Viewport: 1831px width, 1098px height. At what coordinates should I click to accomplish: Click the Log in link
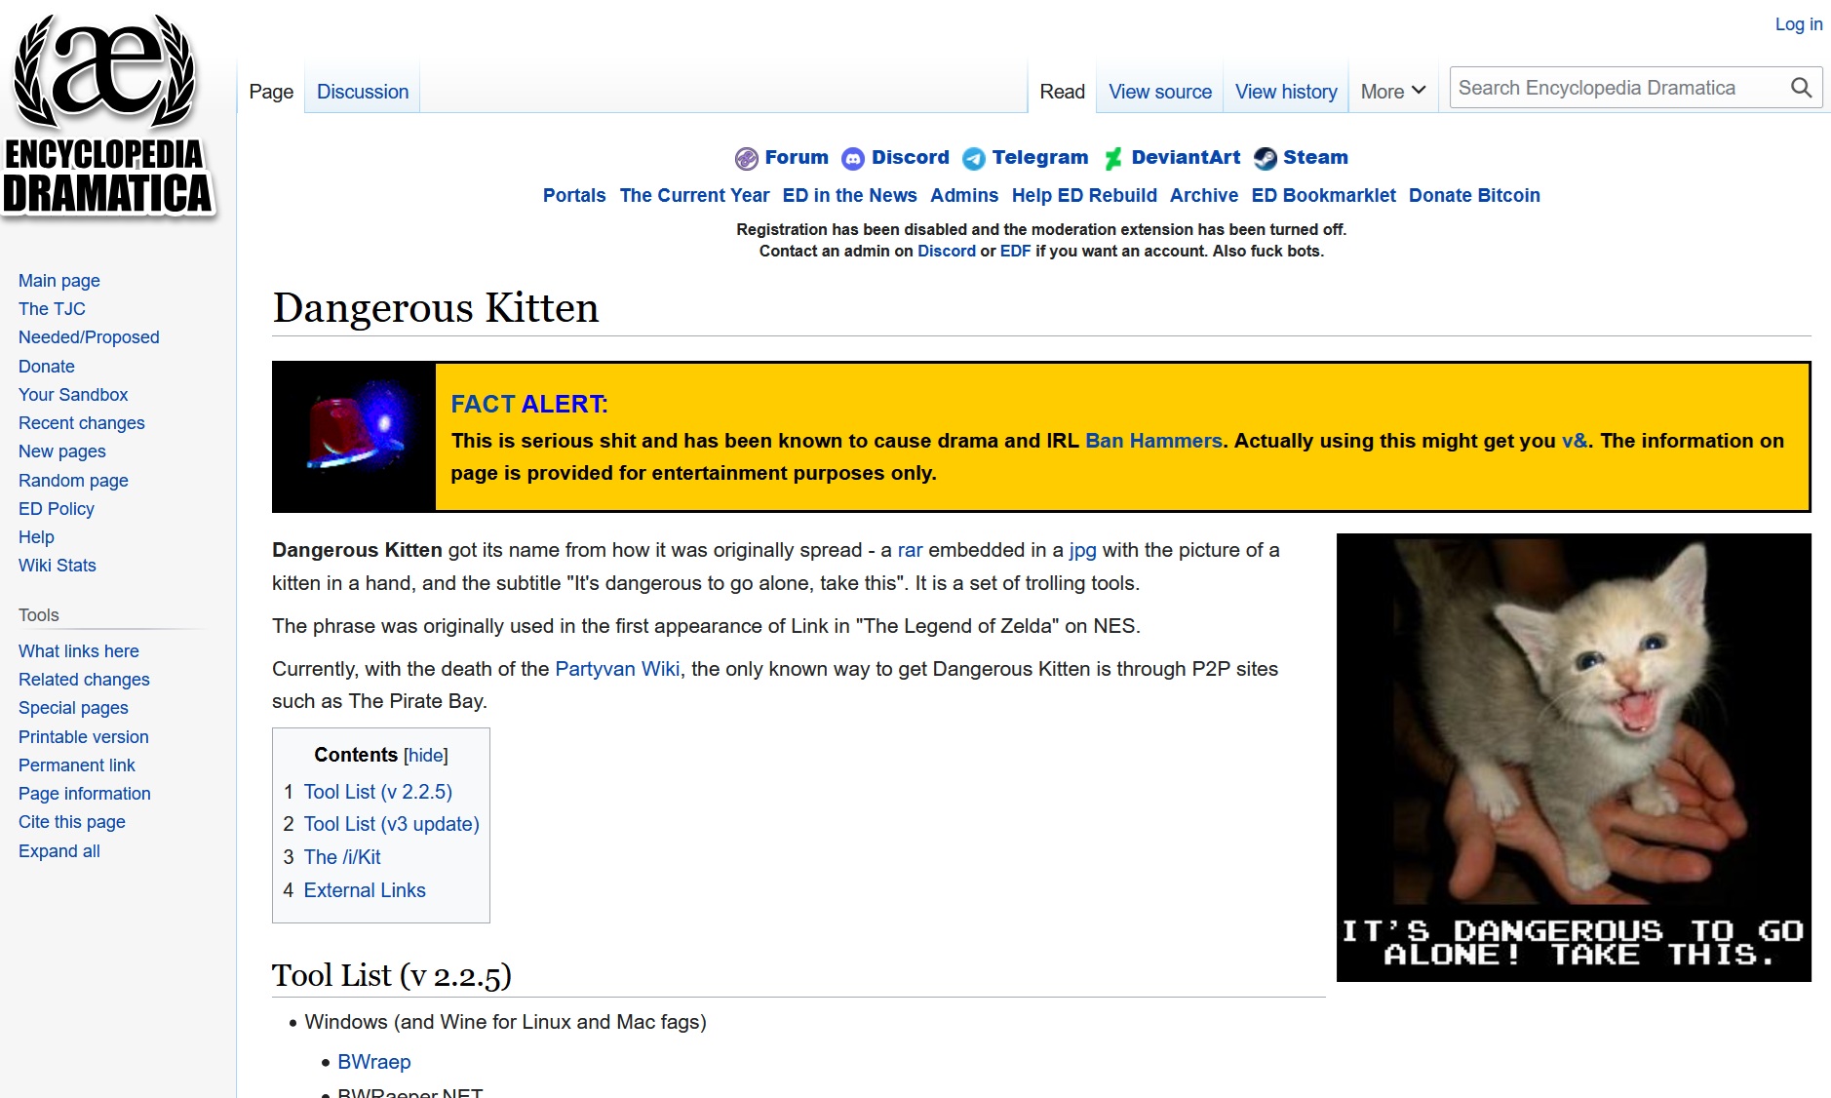[x=1798, y=24]
